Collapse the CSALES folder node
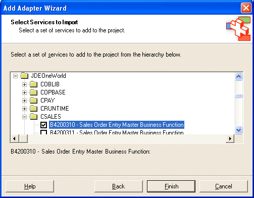254x198 pixels. coord(24,117)
